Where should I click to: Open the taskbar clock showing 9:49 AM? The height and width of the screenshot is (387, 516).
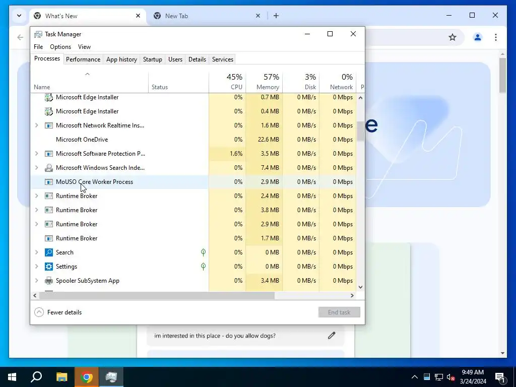coord(473,377)
